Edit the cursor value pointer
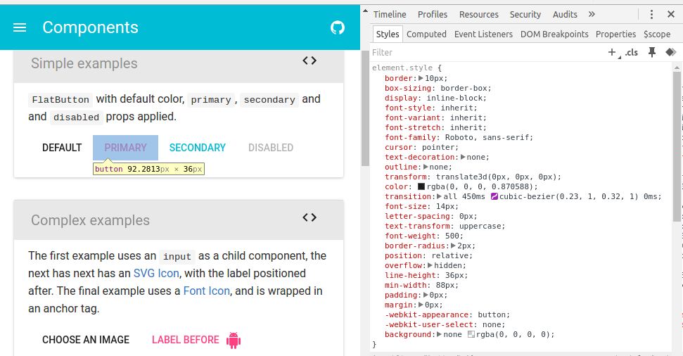 [x=438, y=147]
